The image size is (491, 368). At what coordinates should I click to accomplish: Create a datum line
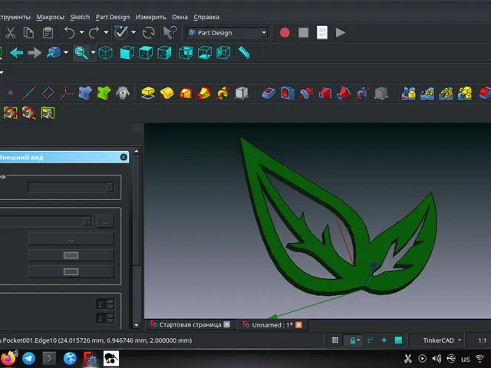[29, 93]
